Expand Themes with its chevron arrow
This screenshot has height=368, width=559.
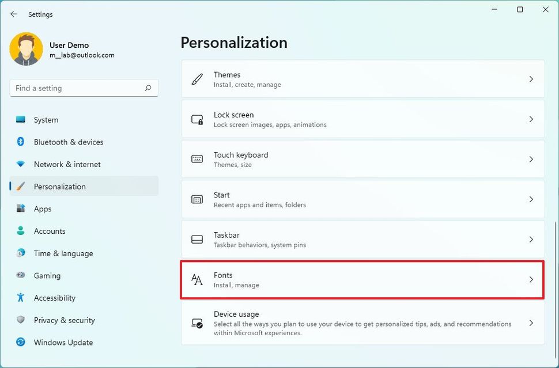click(x=531, y=79)
